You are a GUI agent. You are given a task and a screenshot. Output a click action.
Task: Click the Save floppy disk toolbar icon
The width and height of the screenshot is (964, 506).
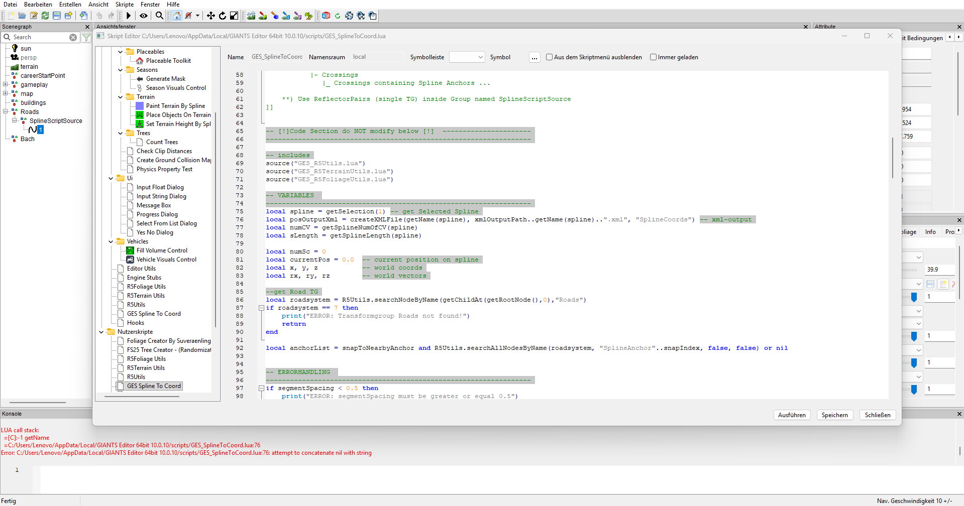pyautogui.click(x=57, y=16)
